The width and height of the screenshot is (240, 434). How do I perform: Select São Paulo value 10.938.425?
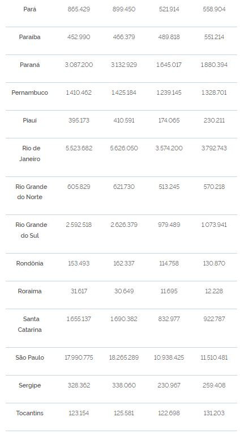pyautogui.click(x=169, y=357)
